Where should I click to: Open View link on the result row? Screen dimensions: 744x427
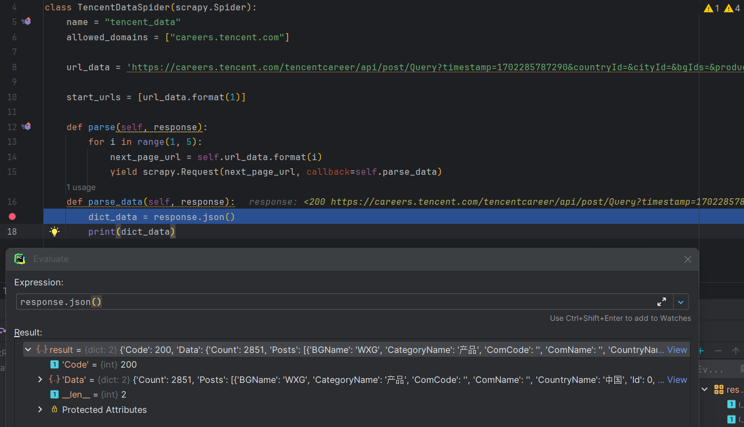point(677,350)
